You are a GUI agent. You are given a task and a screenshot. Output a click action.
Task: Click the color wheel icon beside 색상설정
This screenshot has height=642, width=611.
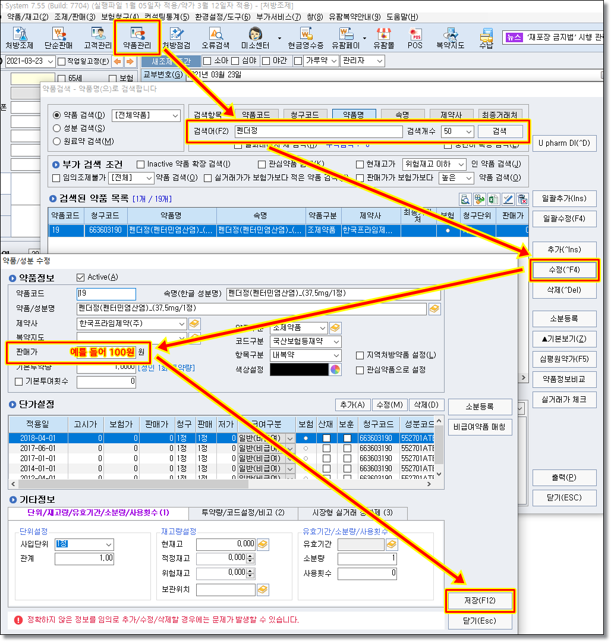(x=336, y=369)
